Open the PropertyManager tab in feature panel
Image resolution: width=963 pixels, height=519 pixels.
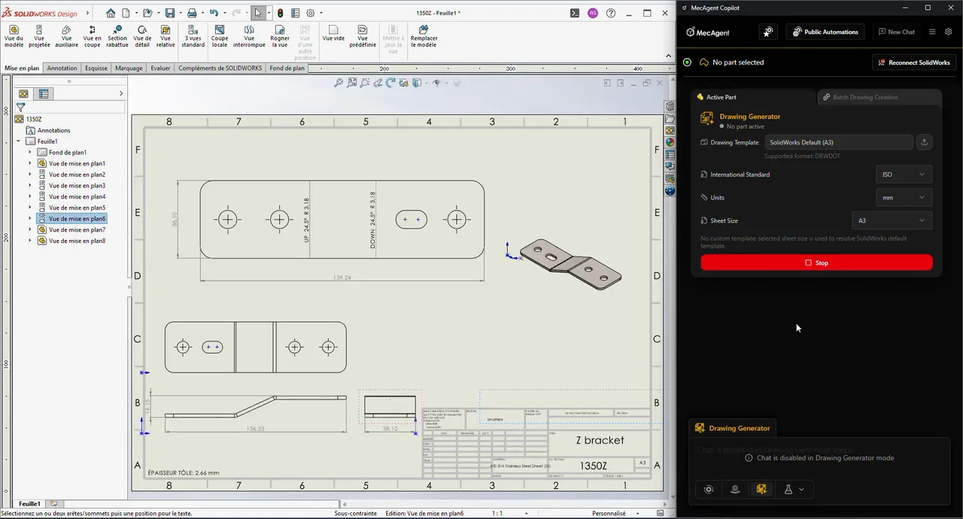pyautogui.click(x=44, y=94)
